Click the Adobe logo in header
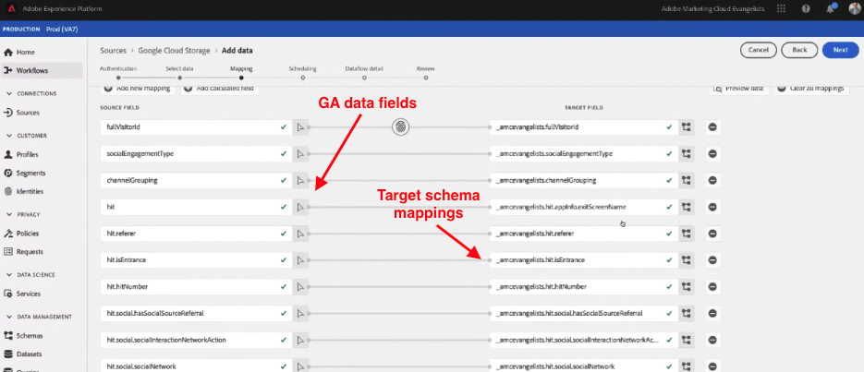This screenshot has width=864, height=372. (x=12, y=9)
